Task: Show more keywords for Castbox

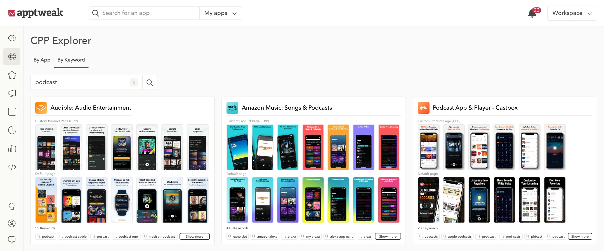Action: (580, 236)
